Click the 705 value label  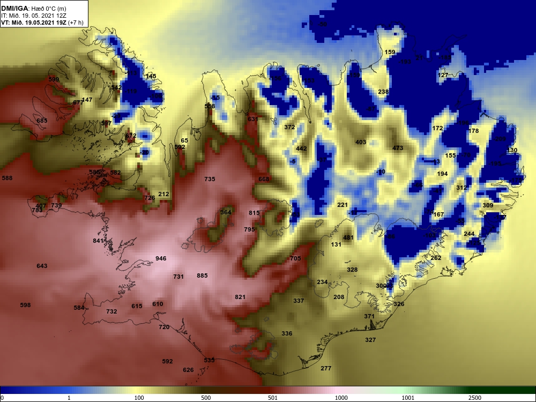click(x=295, y=258)
